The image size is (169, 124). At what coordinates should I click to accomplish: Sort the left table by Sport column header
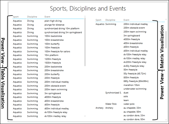[16, 17]
